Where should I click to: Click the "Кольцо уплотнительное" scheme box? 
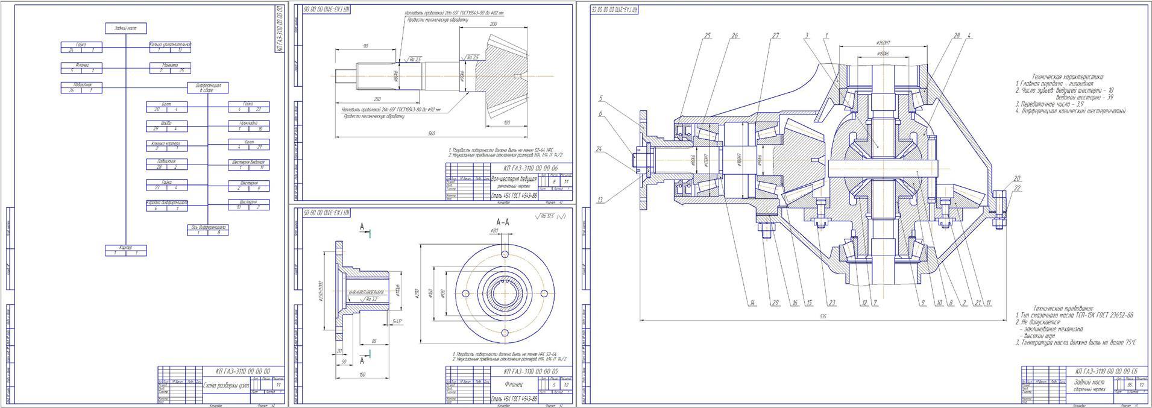click(170, 47)
